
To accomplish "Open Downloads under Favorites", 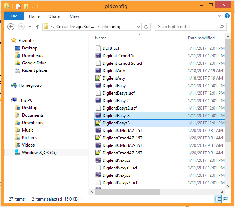I will click(32, 55).
